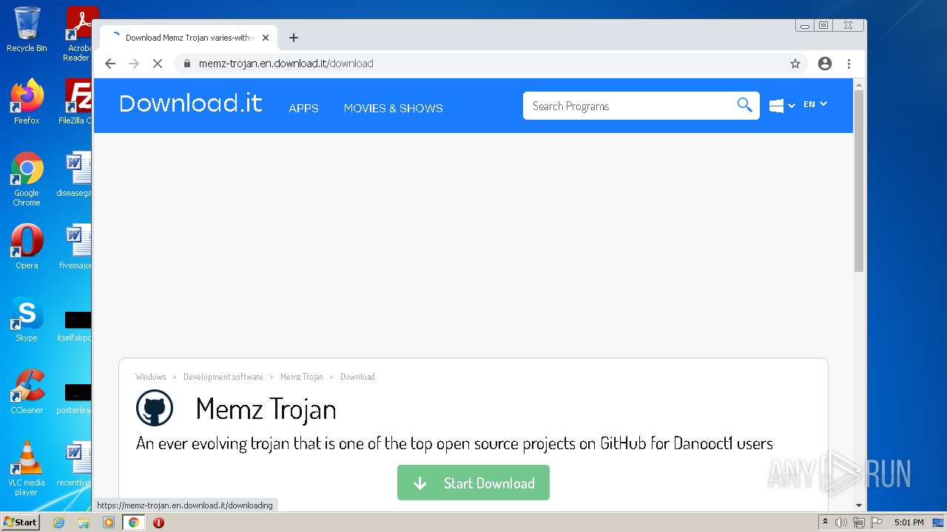Click the taskbar clock 5:01 PM
This screenshot has width=947, height=532.
click(909, 522)
